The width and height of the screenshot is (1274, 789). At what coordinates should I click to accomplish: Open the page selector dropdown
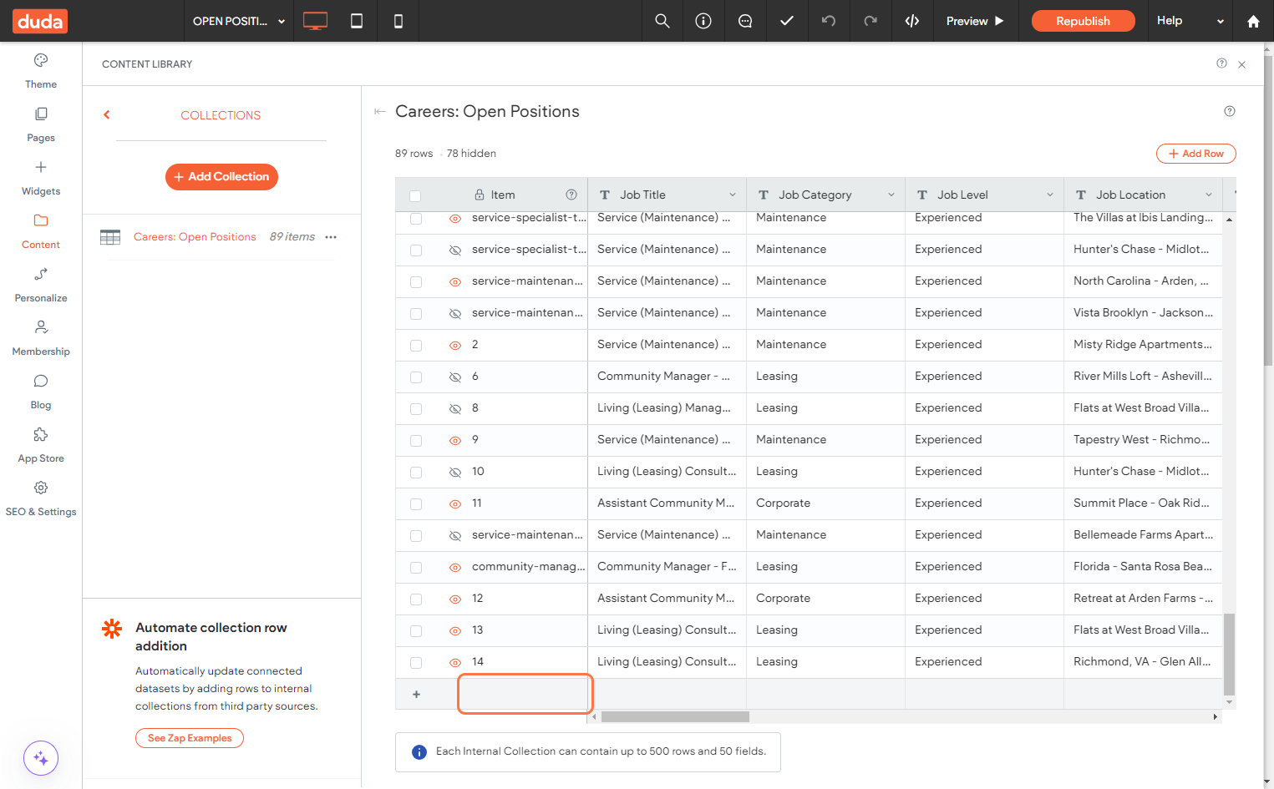point(239,21)
